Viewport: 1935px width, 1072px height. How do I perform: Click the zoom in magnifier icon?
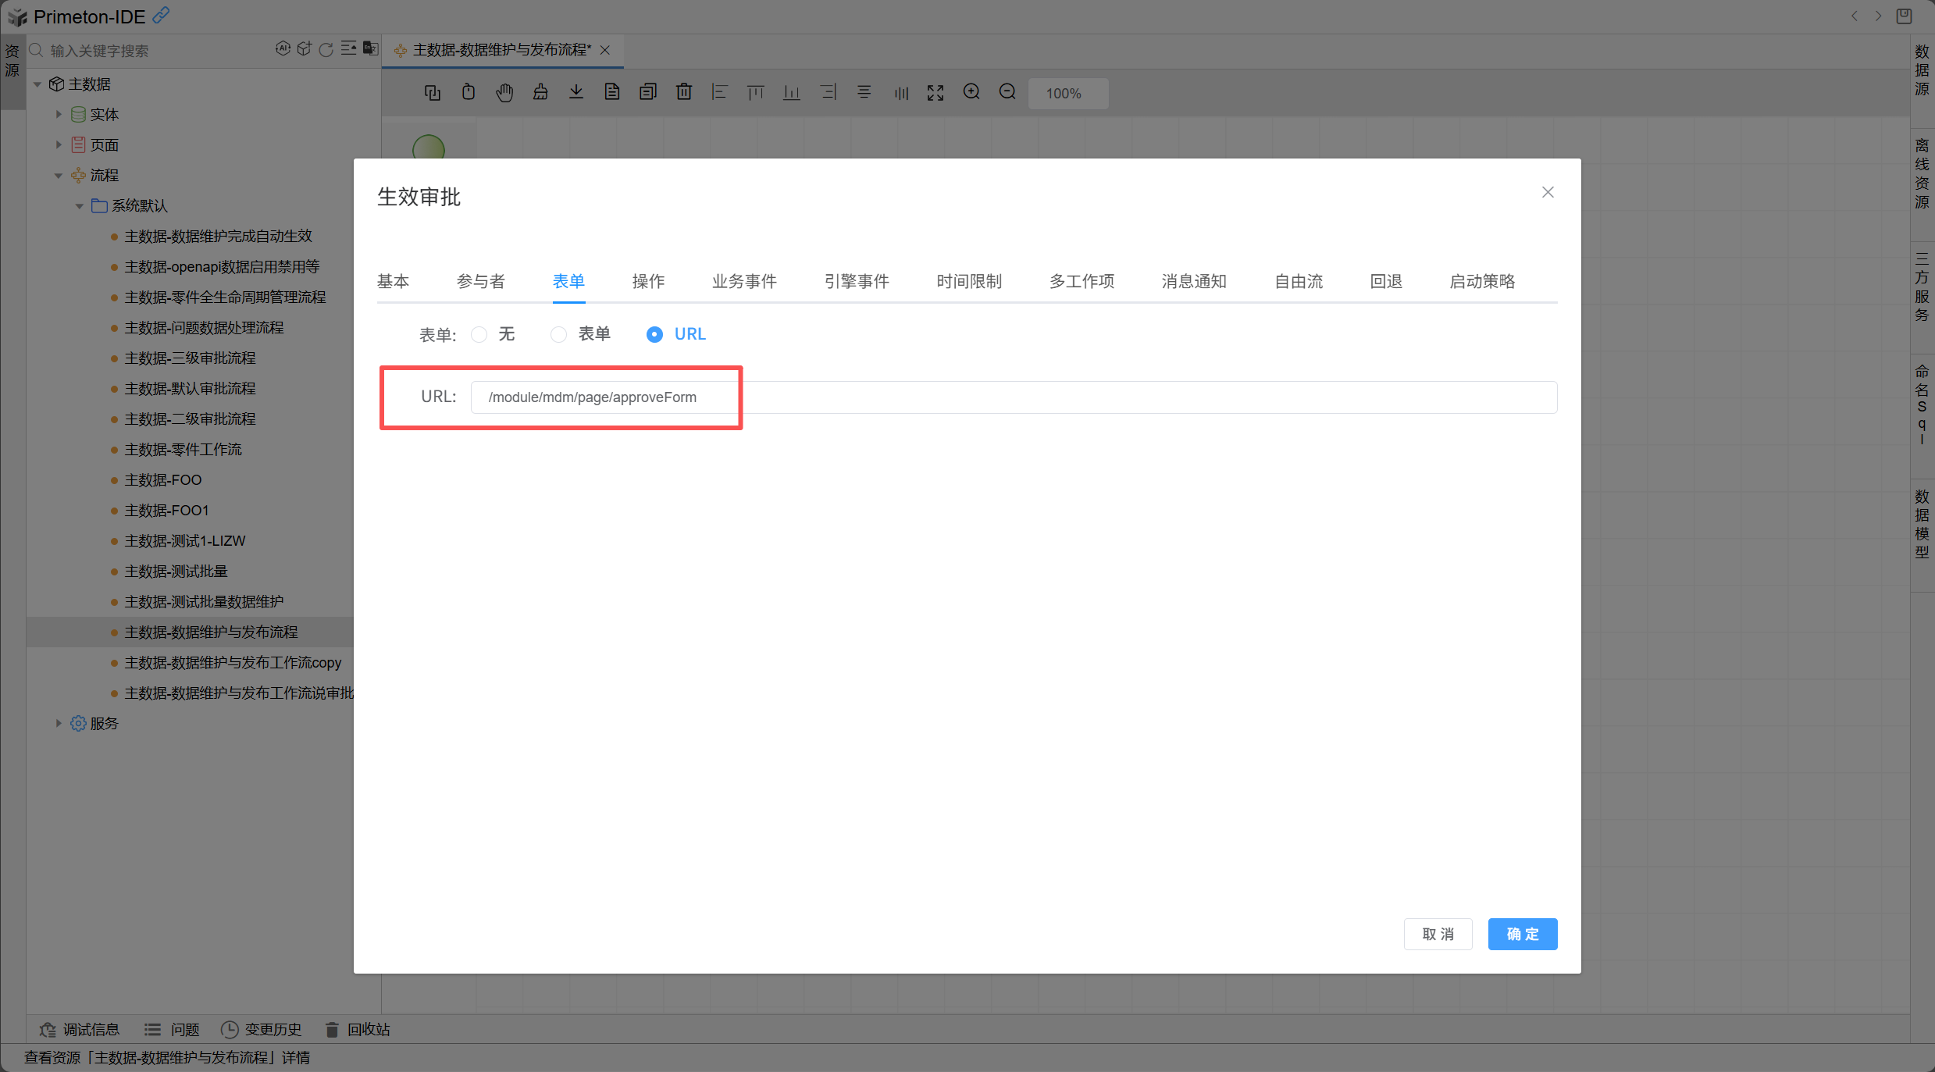coord(971,92)
